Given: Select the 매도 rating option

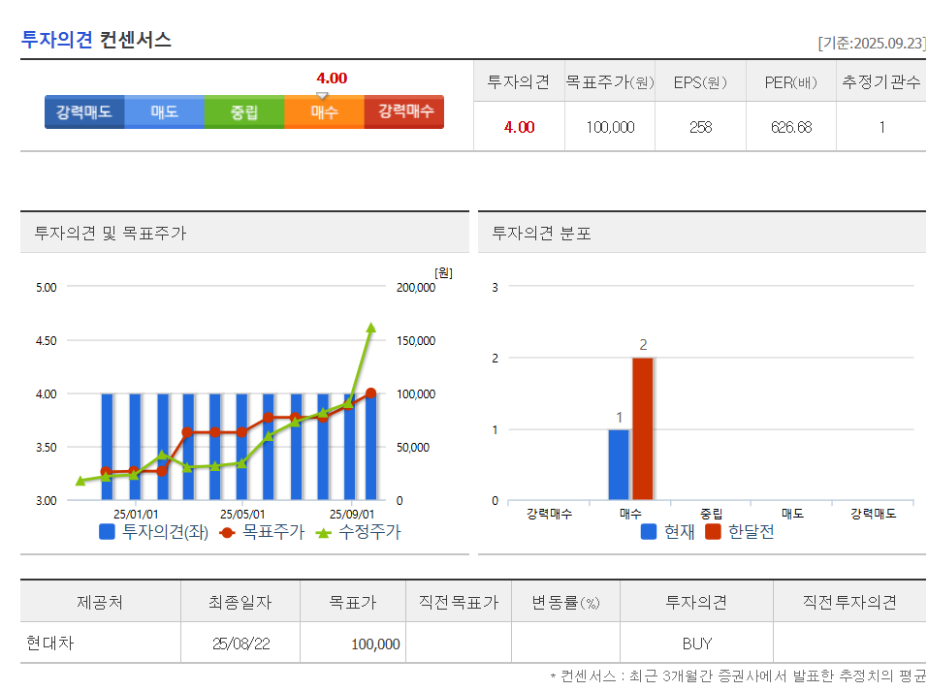Looking at the screenshot, I should (165, 110).
